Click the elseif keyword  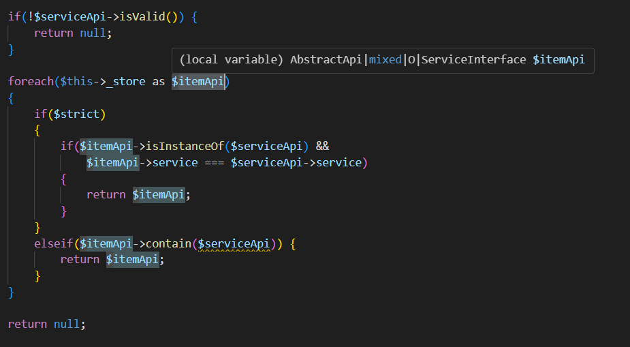53,243
